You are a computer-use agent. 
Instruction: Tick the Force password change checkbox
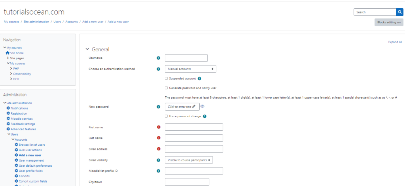[167, 116]
